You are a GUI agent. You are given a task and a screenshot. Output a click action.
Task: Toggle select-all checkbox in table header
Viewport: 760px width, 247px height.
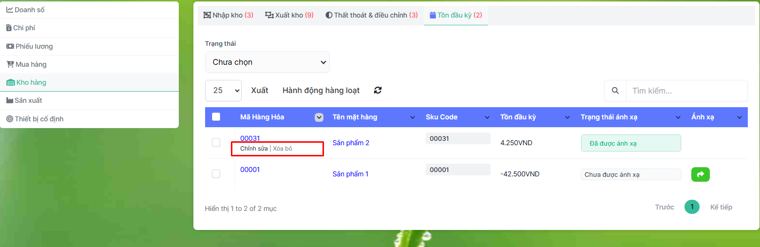click(x=216, y=117)
